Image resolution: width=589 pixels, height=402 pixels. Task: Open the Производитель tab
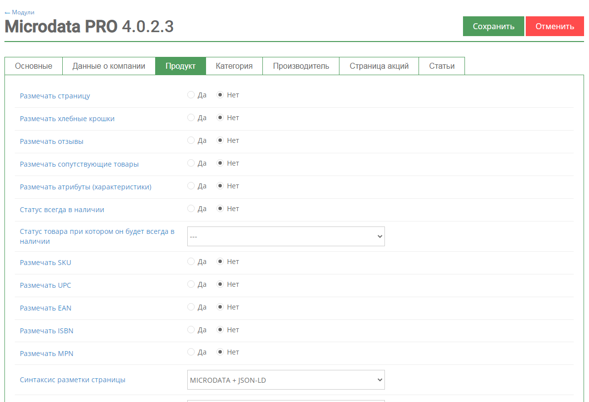click(x=301, y=66)
